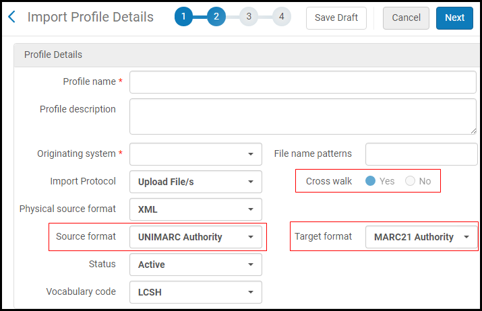Open wizard step 4 circle
The image size is (482, 311).
coord(281,17)
